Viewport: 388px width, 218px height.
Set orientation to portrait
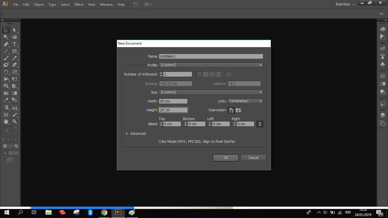point(231,110)
